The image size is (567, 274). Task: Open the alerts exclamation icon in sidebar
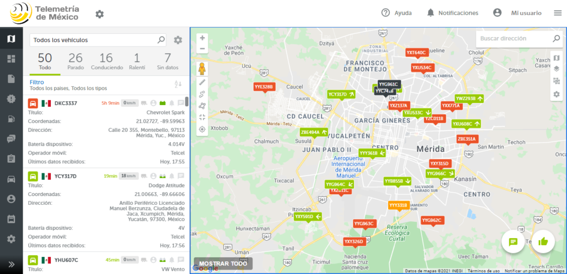point(11,99)
